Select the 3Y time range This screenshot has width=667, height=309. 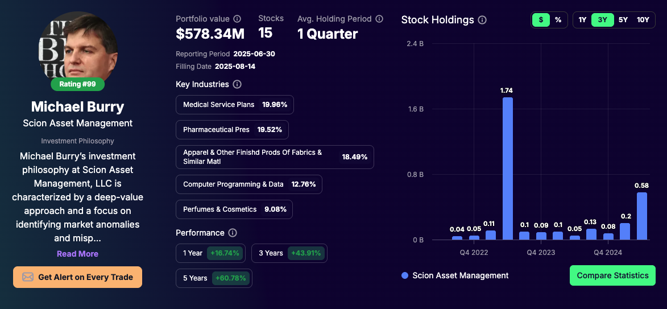click(602, 20)
